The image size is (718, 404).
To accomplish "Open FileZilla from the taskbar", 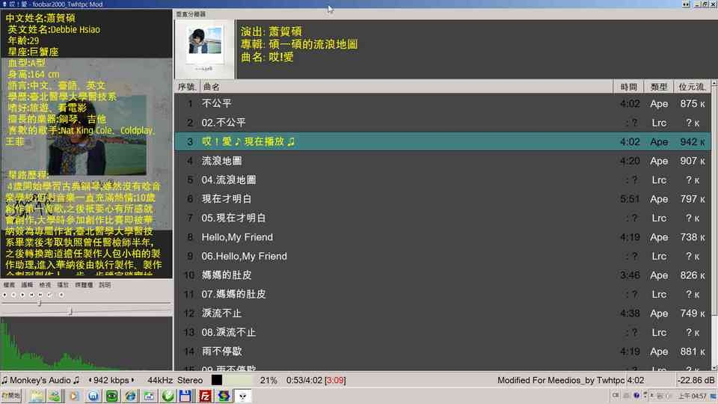I will 205,396.
